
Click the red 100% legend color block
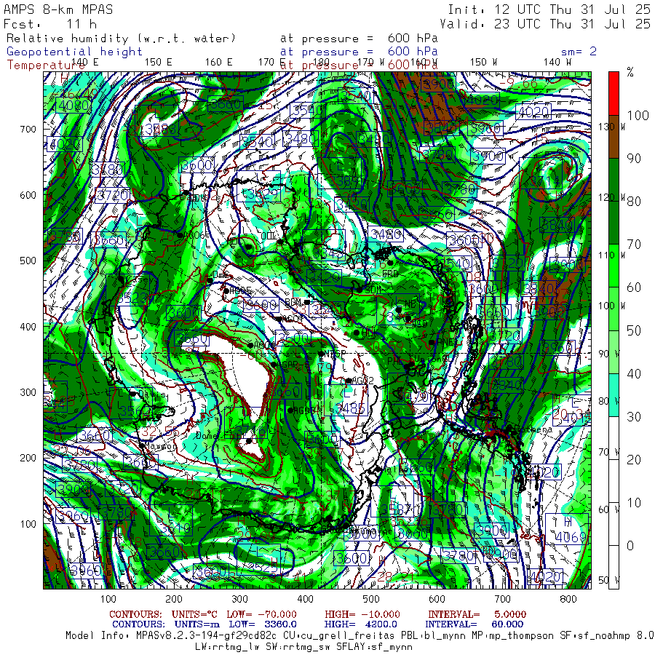(614, 94)
